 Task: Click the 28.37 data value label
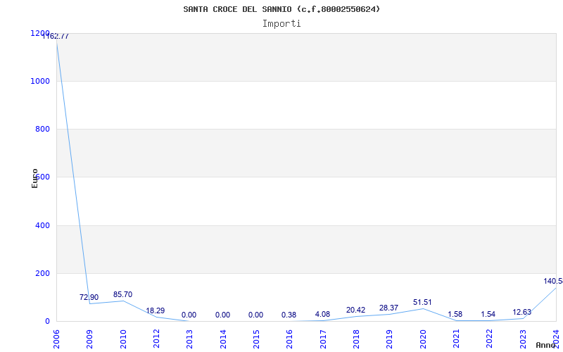tap(389, 308)
